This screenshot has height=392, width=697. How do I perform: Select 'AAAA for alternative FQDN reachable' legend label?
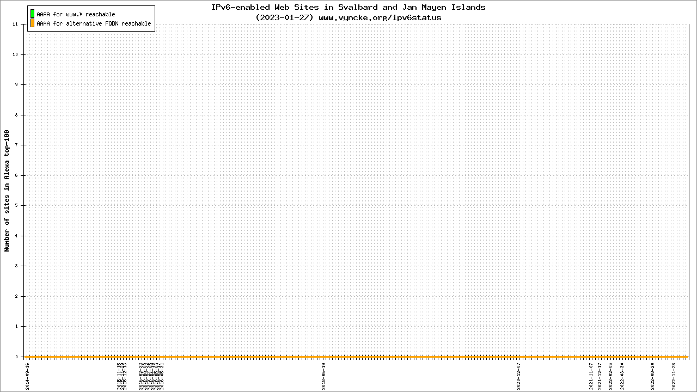(94, 24)
